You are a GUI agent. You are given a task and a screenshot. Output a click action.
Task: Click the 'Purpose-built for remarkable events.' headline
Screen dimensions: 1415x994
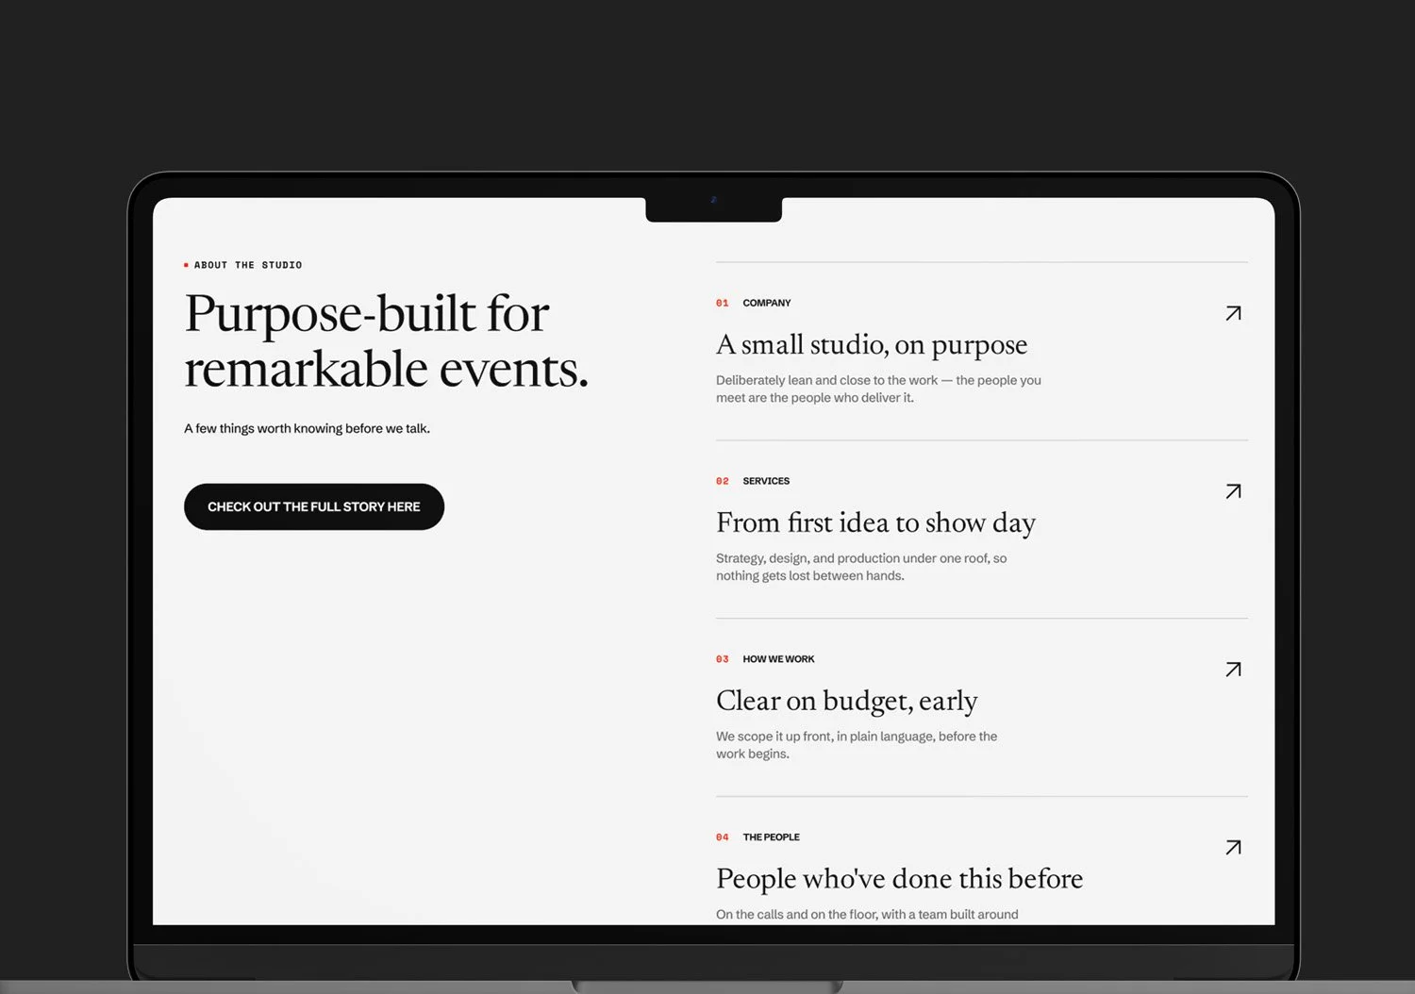[x=386, y=340]
